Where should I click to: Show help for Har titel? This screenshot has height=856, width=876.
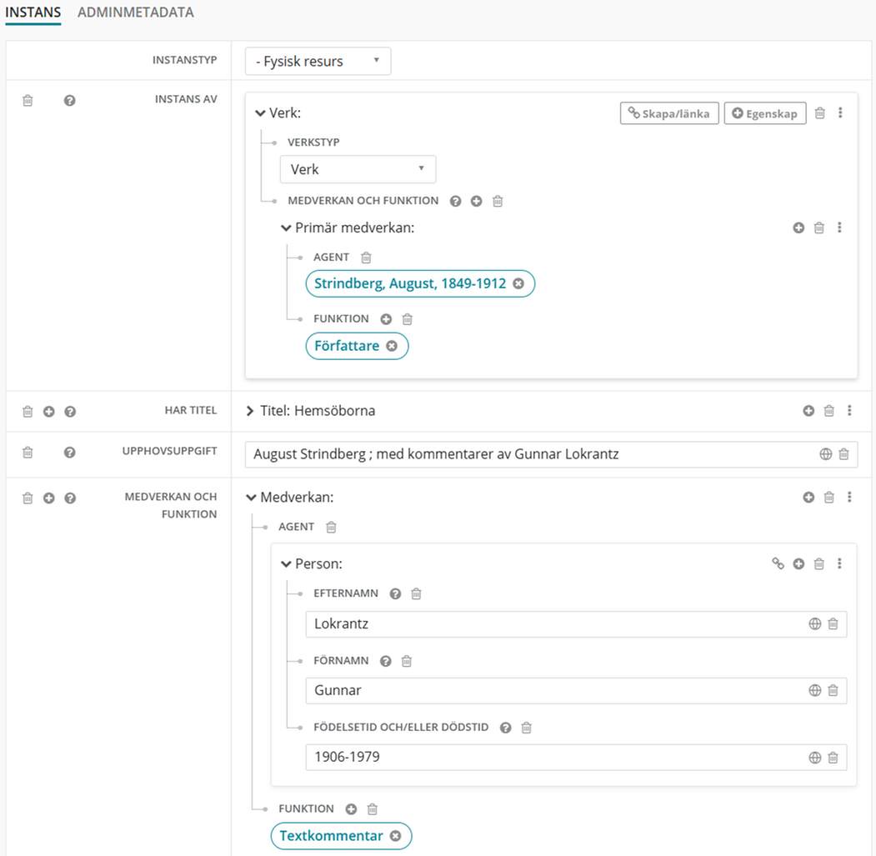[70, 412]
